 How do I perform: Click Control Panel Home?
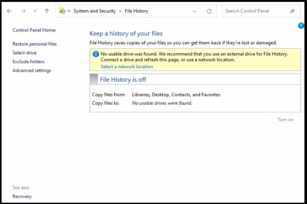point(34,30)
